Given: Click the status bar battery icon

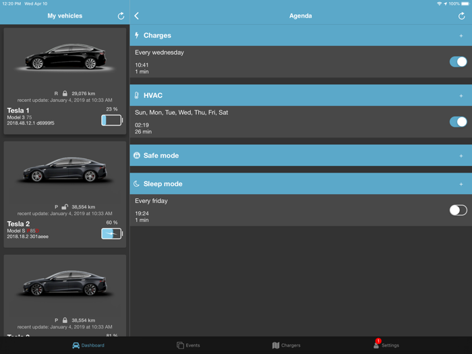Looking at the screenshot, I should [x=465, y=3].
